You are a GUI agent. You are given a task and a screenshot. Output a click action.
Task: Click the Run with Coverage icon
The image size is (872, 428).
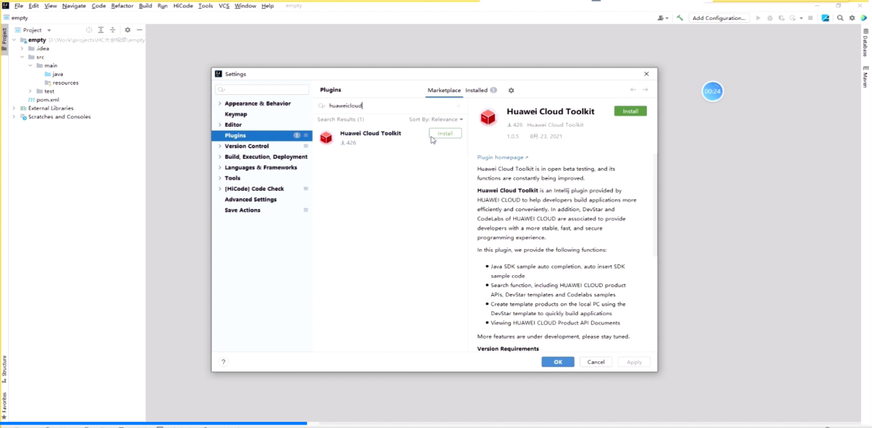tap(782, 18)
